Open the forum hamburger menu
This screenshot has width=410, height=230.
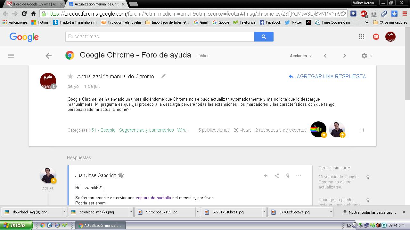point(11,56)
